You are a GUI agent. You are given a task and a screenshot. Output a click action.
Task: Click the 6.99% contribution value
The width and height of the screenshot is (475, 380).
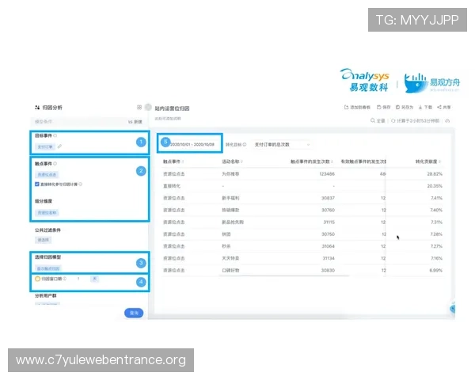pos(436,270)
